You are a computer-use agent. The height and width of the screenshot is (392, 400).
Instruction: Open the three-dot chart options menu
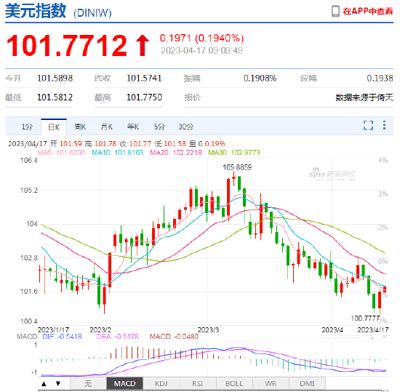[384, 125]
